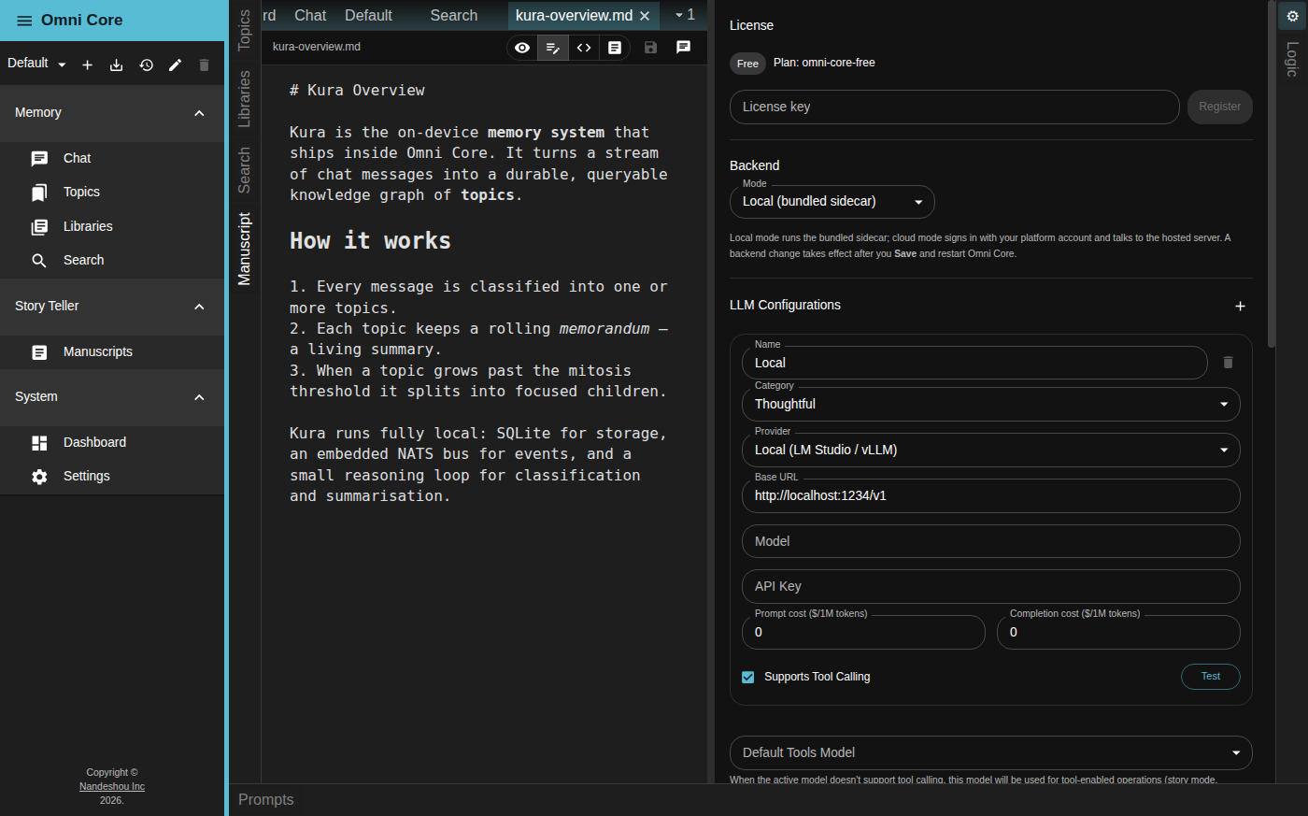
Task: Open the vertical Search side tab
Action: click(x=245, y=170)
